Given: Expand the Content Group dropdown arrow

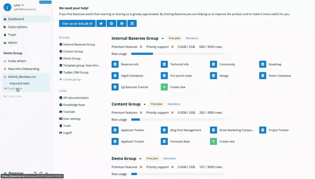Looking at the screenshot, I should coord(145,104).
